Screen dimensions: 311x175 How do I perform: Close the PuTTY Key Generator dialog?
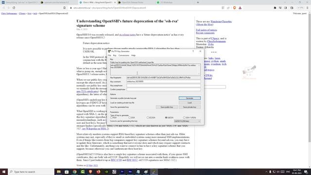coord(200,52)
